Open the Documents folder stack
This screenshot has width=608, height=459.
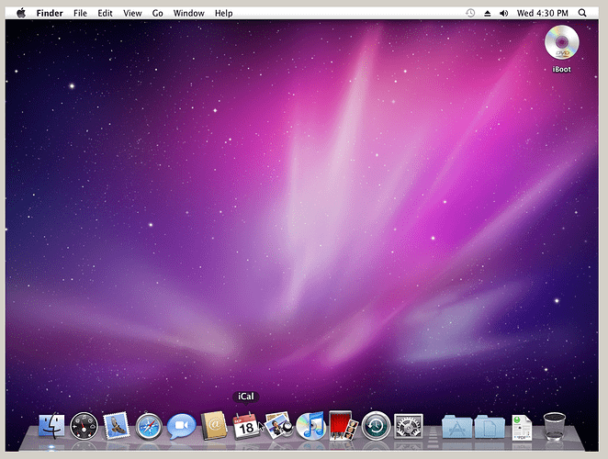click(x=490, y=427)
